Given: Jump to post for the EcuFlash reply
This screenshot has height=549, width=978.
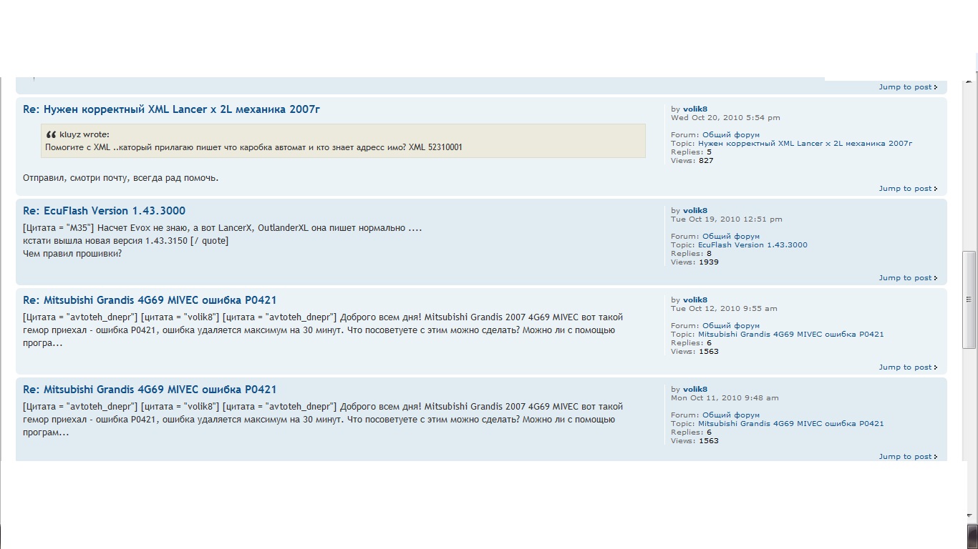Looking at the screenshot, I should (907, 278).
